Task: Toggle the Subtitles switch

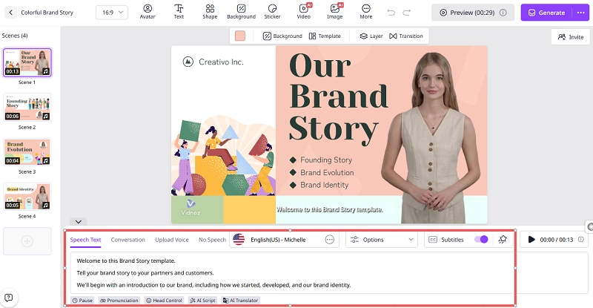Action: 481,240
